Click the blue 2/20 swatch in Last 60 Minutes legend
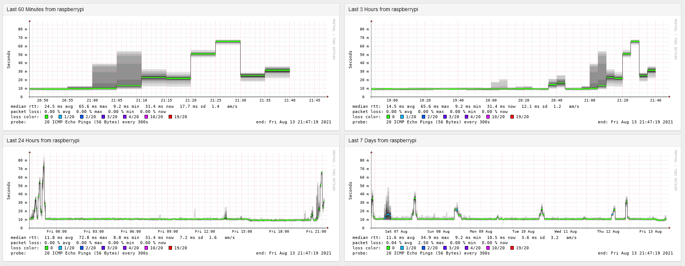The image size is (685, 266). 82,117
